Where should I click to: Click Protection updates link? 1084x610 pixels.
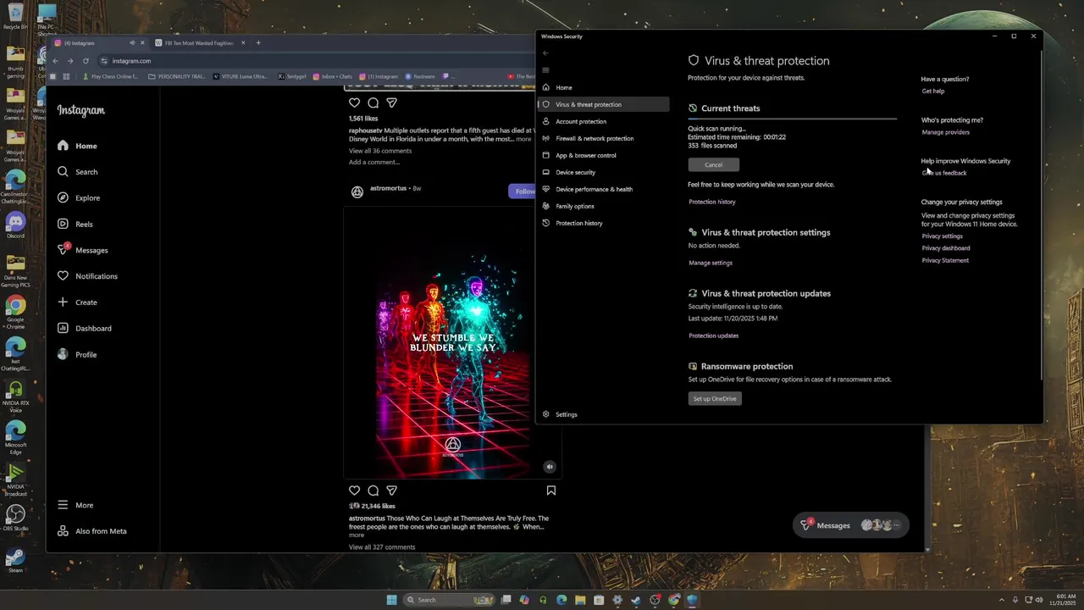pos(713,335)
